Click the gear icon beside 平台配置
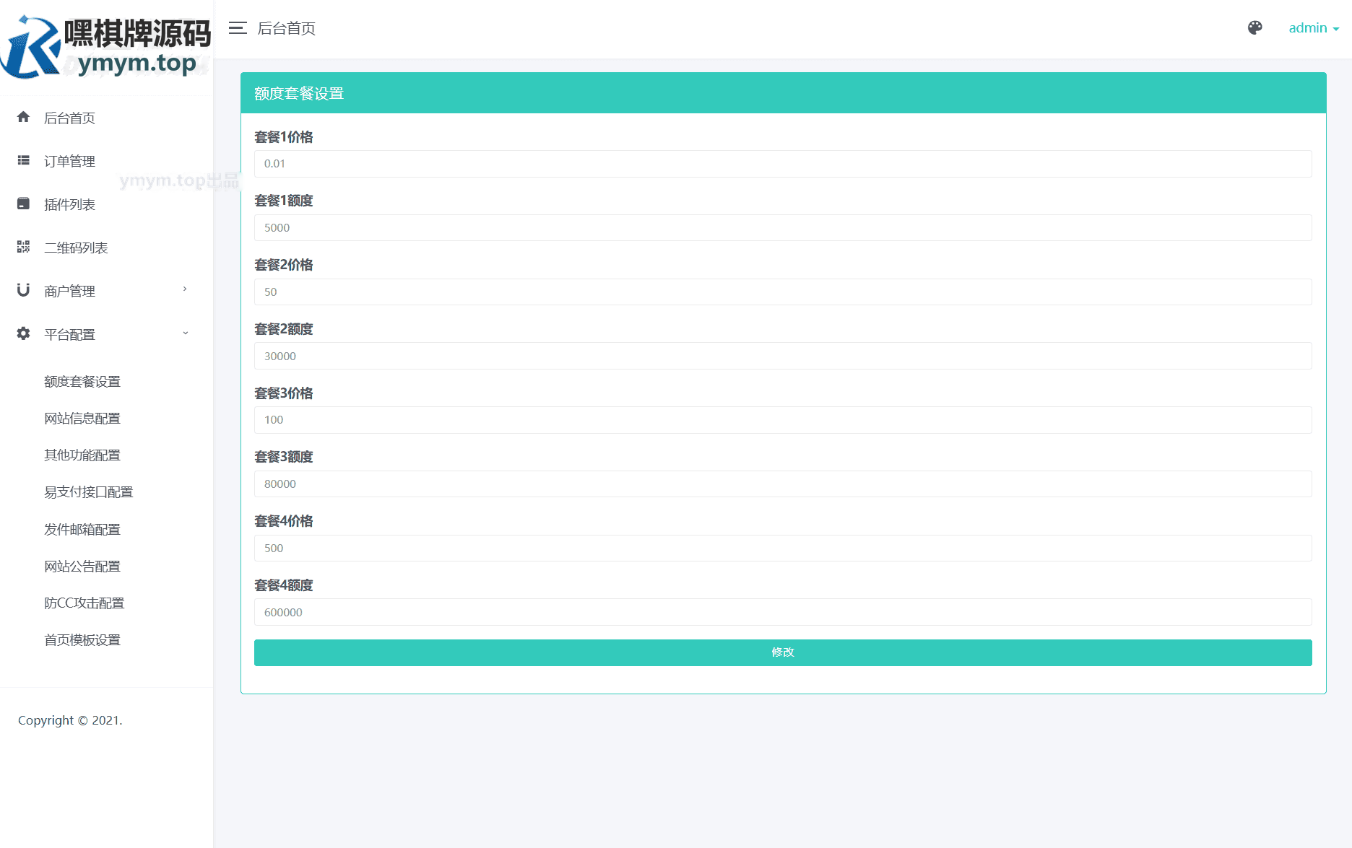 (24, 333)
